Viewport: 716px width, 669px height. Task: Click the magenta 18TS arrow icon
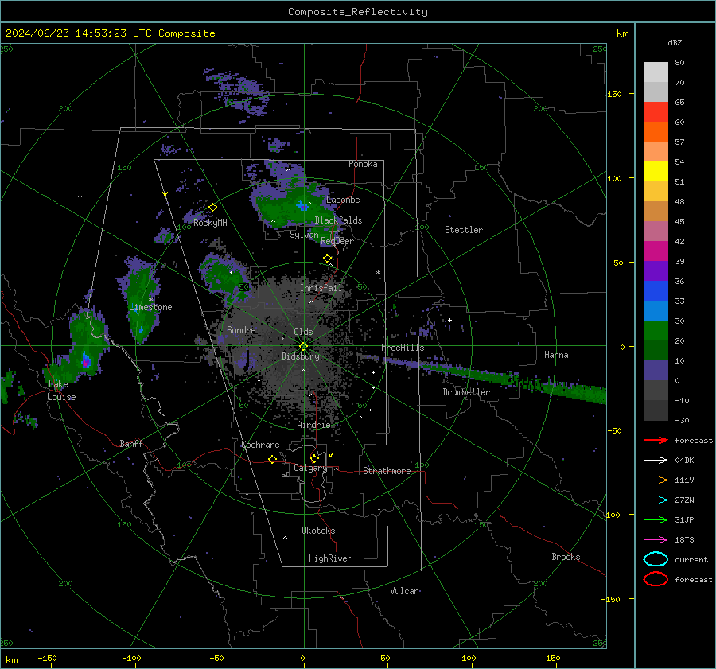pos(656,540)
